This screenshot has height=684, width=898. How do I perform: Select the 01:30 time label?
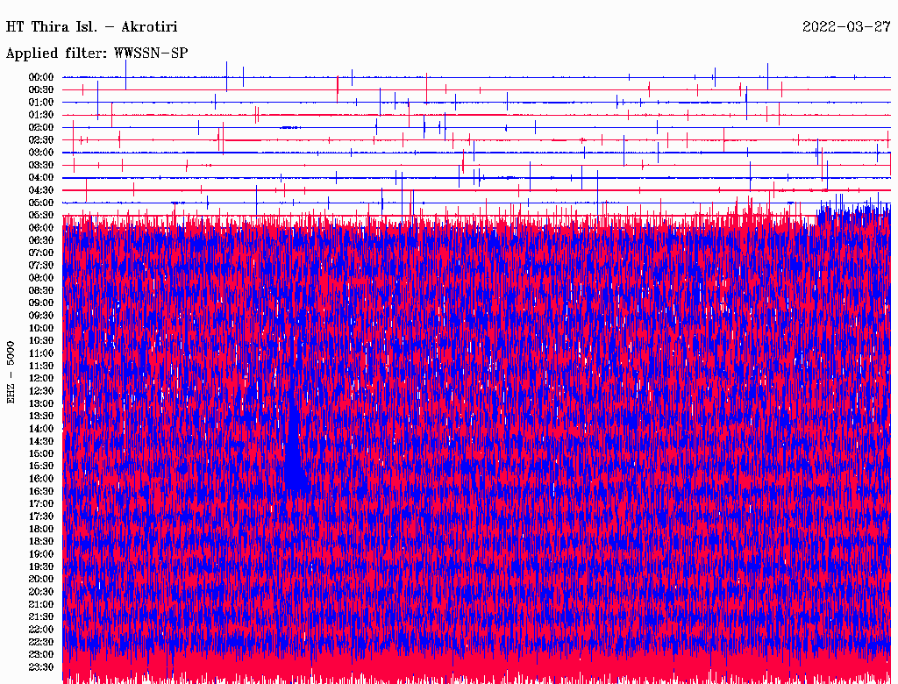tap(41, 115)
